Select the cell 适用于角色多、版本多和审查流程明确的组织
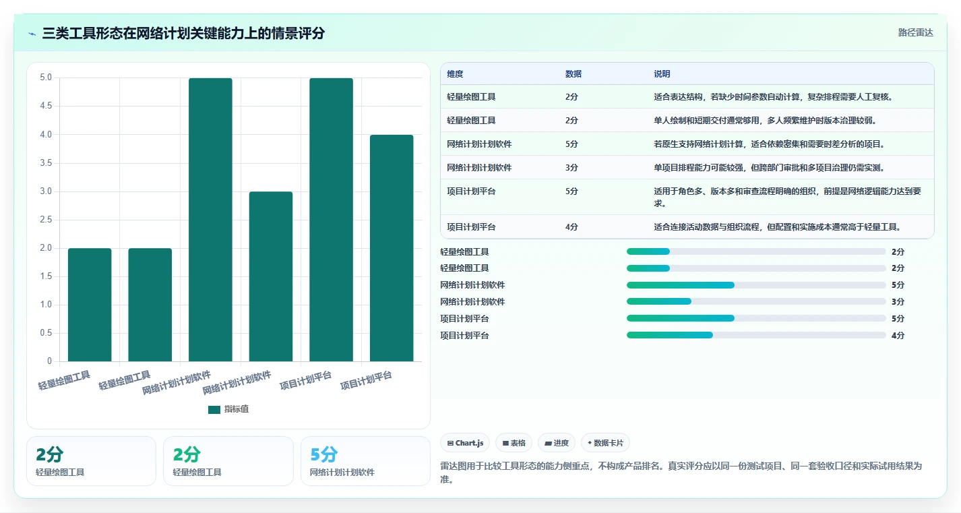Viewport: 961px width, 513px height. pyautogui.click(x=789, y=197)
